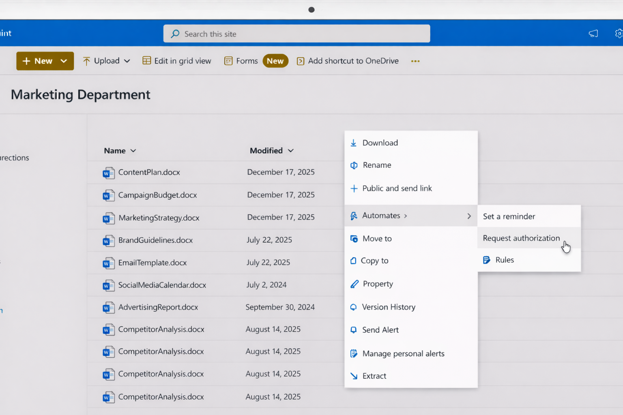
Task: Select Request authorization from the submenu
Action: point(521,238)
